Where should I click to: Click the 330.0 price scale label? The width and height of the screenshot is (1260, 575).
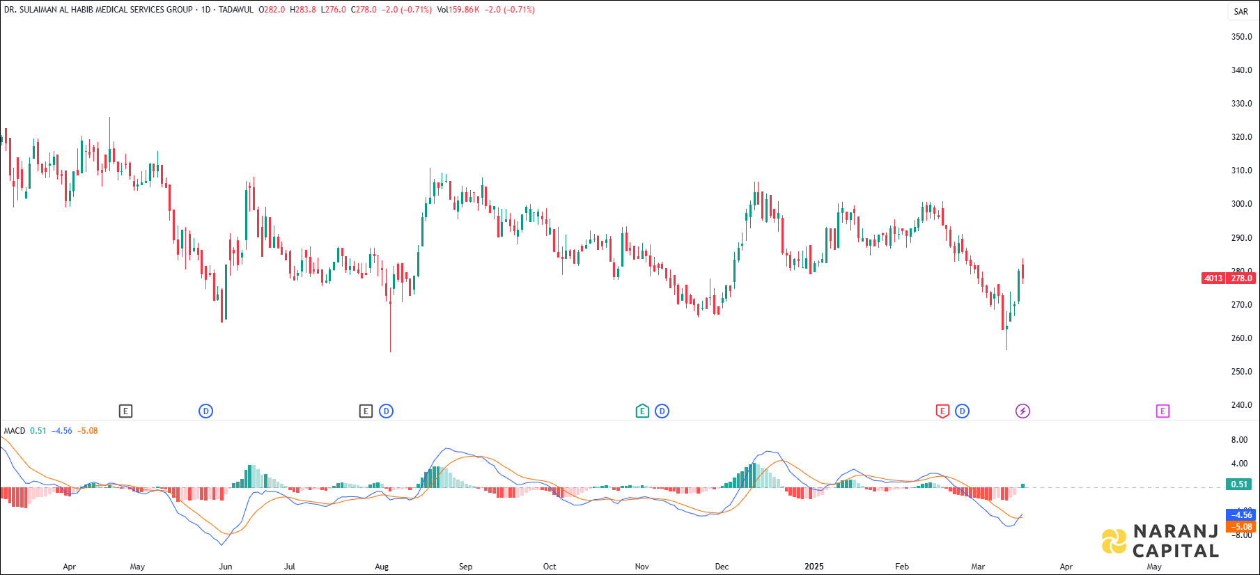1241,104
